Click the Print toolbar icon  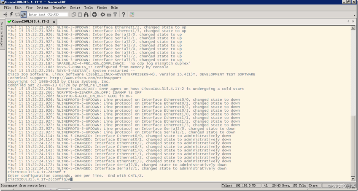[94, 15]
